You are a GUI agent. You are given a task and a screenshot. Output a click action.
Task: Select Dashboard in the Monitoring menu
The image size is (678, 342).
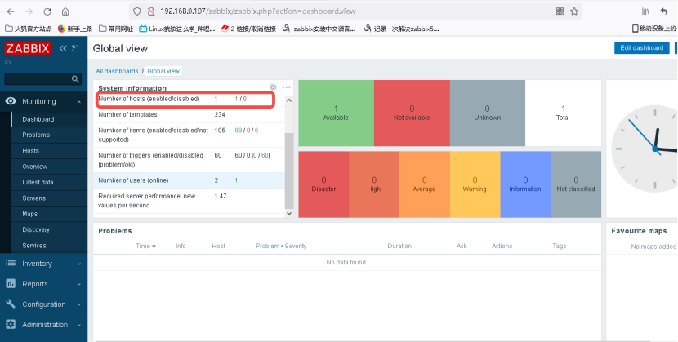click(48, 119)
